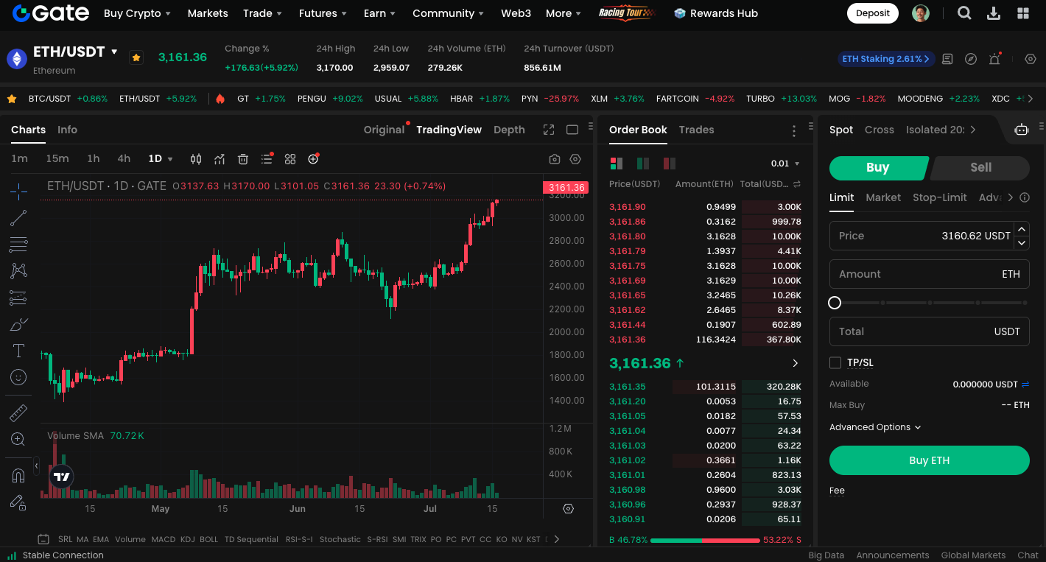
Task: Toggle ETH/USDT favorite star
Action: (x=136, y=57)
